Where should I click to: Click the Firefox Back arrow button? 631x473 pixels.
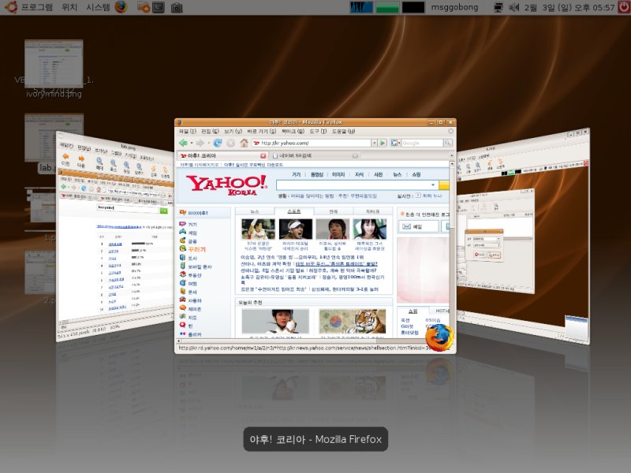tap(183, 143)
